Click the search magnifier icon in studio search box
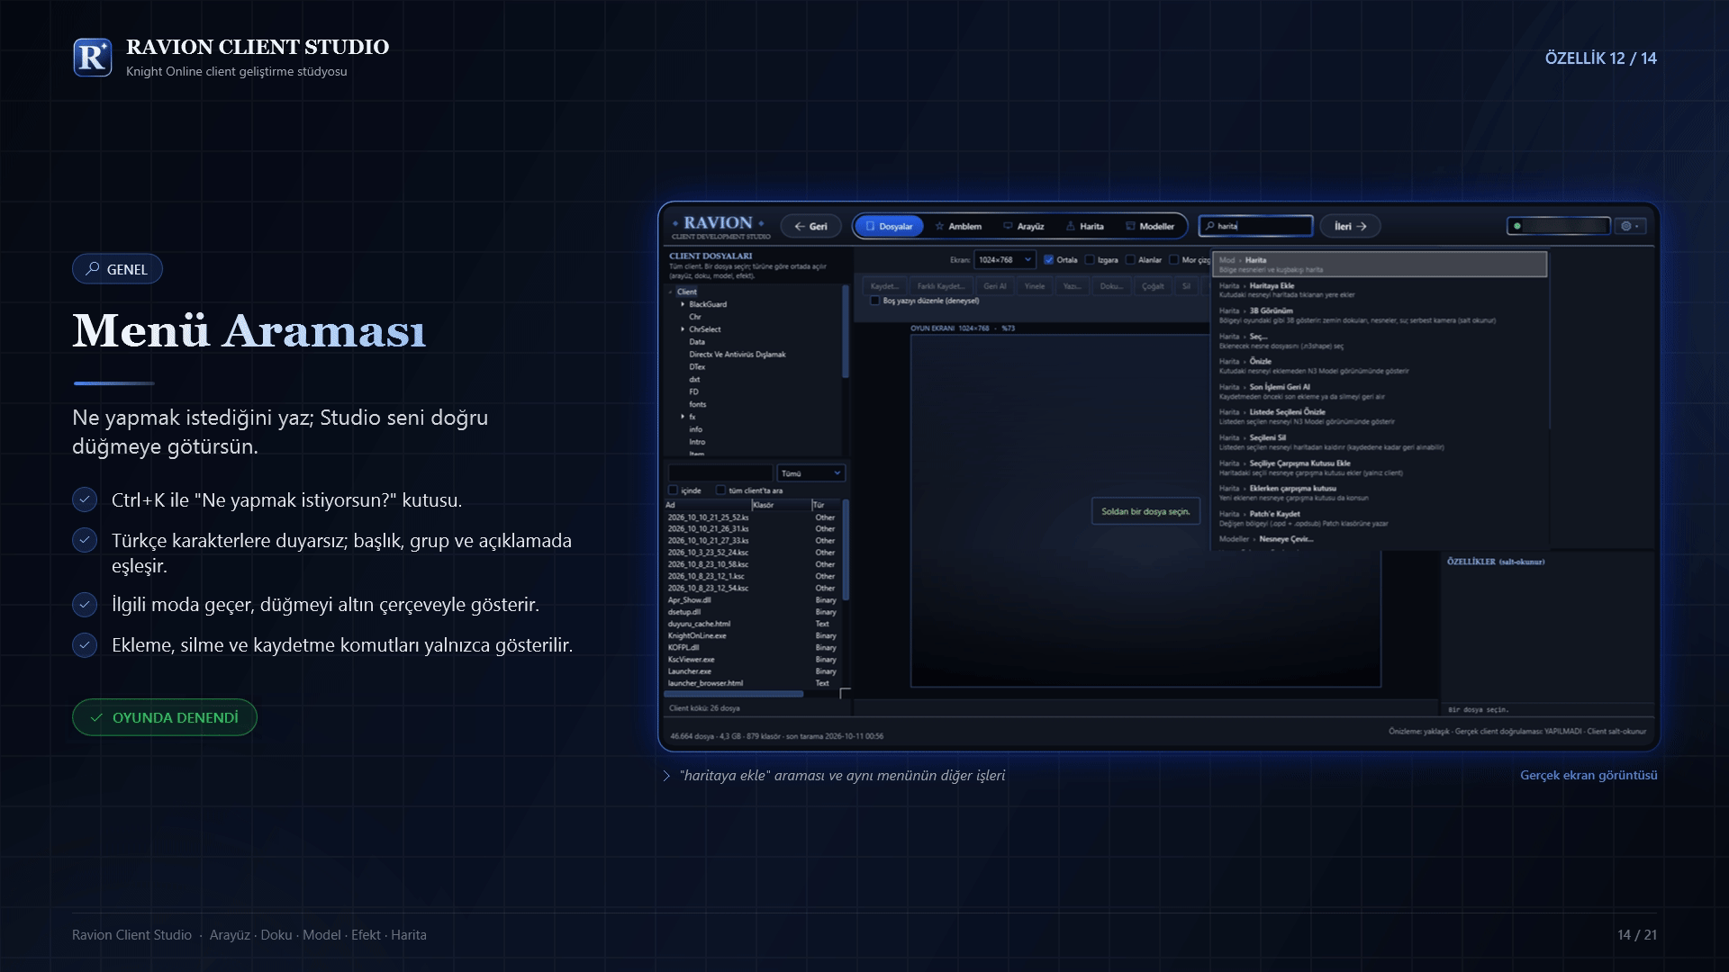Image resolution: width=1729 pixels, height=972 pixels. (1209, 226)
